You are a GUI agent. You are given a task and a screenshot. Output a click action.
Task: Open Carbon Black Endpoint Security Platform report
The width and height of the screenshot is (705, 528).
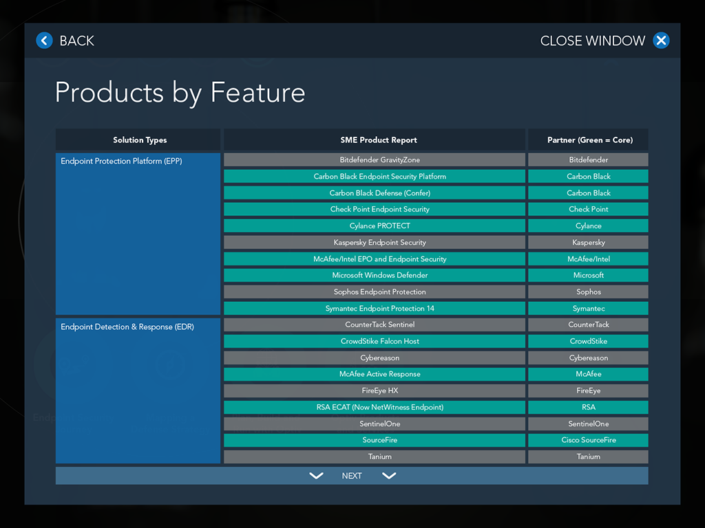375,177
